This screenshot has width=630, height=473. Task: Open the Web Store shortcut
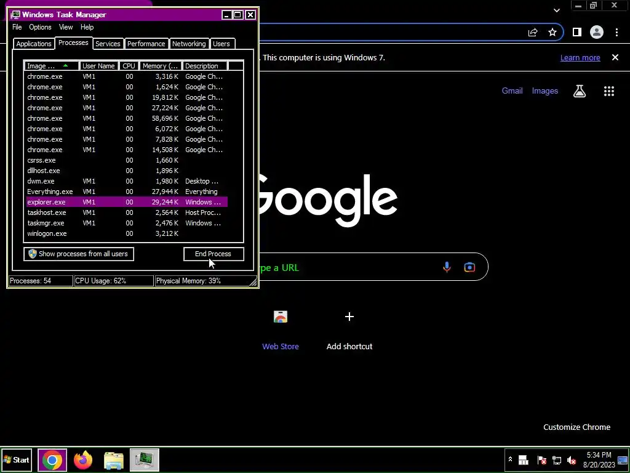[x=281, y=330]
